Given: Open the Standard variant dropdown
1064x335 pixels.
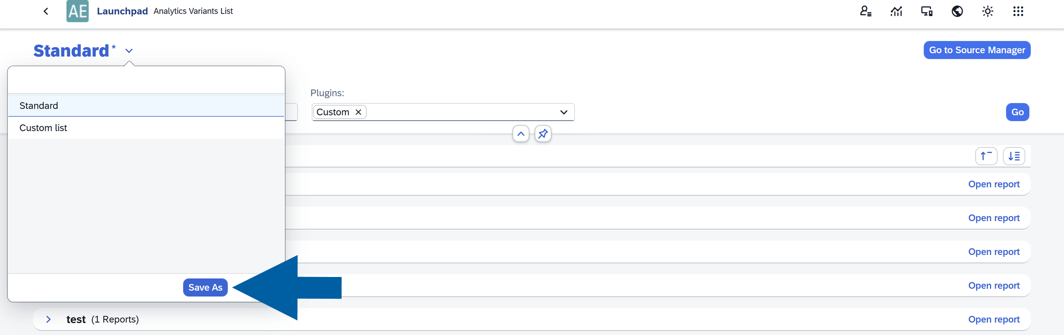Looking at the screenshot, I should point(129,51).
